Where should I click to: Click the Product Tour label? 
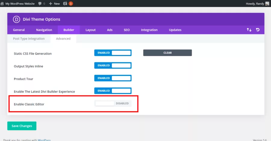coord(23,79)
